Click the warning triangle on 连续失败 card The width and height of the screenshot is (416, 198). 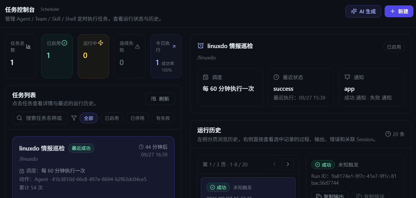tap(138, 47)
